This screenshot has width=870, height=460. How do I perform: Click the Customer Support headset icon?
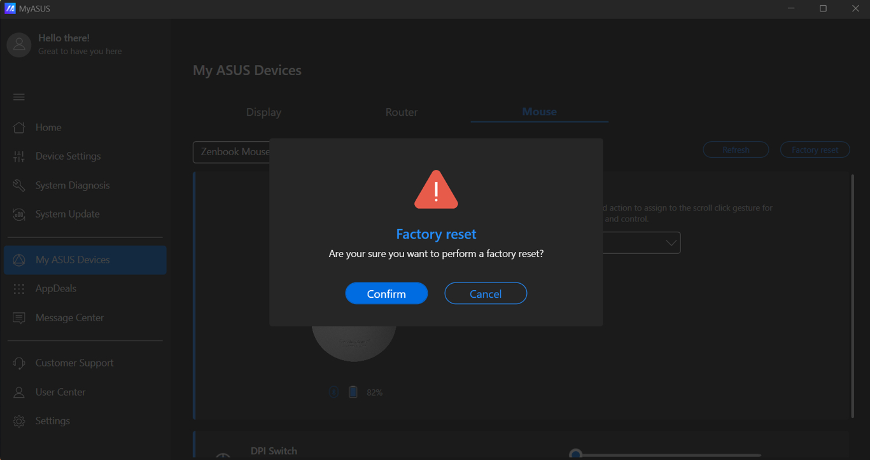click(19, 363)
